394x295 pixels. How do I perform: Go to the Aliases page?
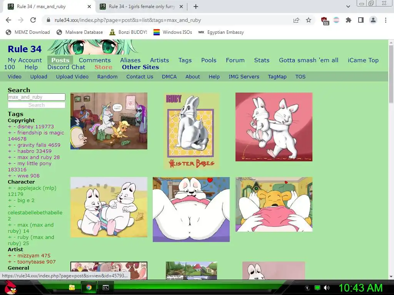click(x=130, y=60)
